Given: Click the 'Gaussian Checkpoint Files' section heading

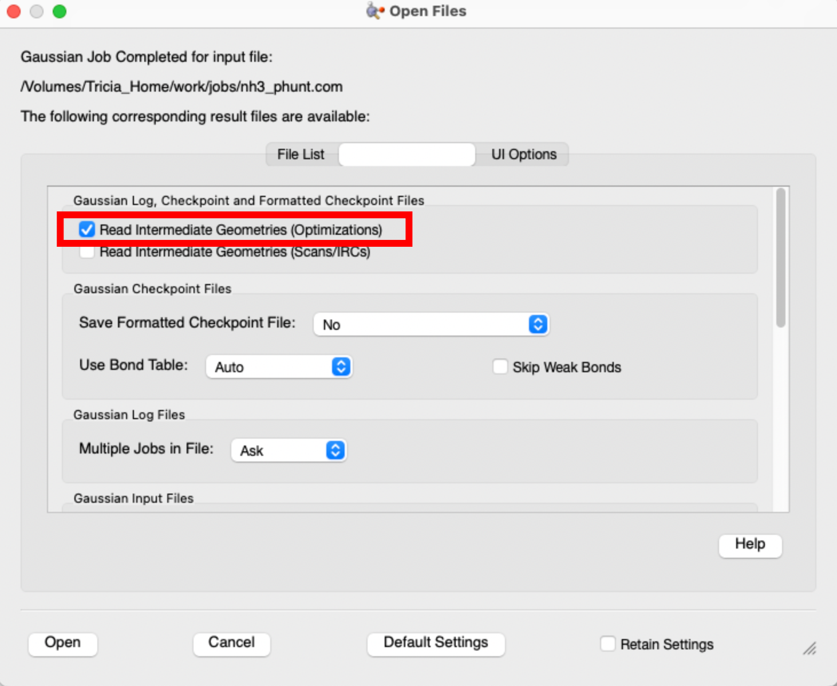Looking at the screenshot, I should tap(152, 289).
